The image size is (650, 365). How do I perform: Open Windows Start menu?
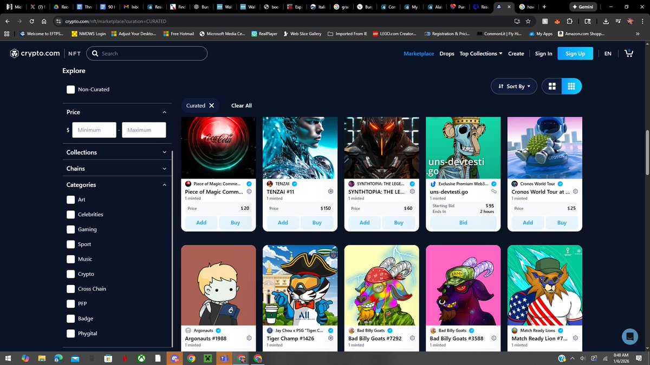pyautogui.click(x=9, y=358)
